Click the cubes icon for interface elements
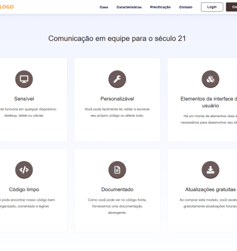Screen dimensions: 237x251 click(x=210, y=79)
